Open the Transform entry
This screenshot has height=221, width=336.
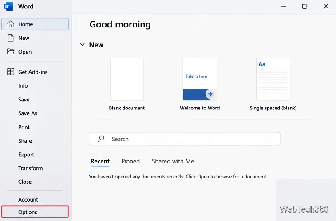click(x=31, y=168)
